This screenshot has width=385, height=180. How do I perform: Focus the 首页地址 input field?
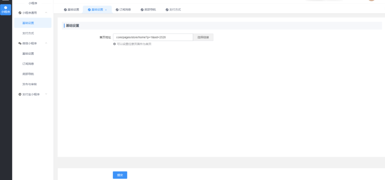(153, 37)
